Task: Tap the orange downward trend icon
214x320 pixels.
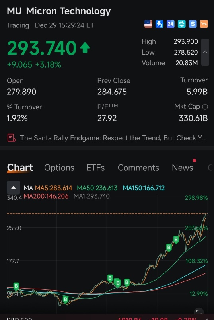Action: click(204, 24)
